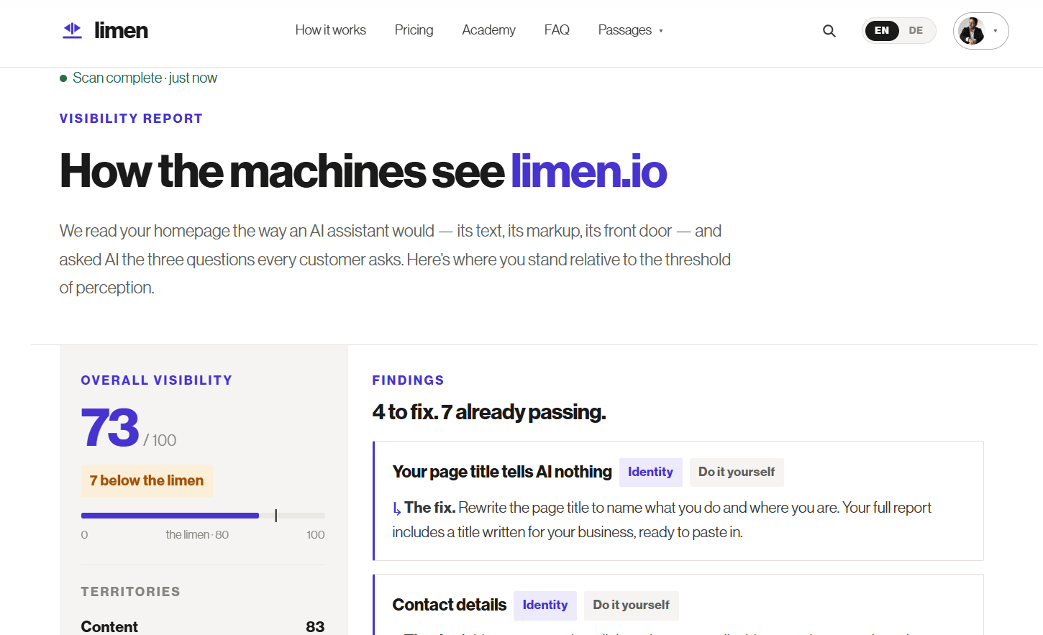1043x635 pixels.
Task: Expand the Passages dropdown menu
Action: coord(631,30)
